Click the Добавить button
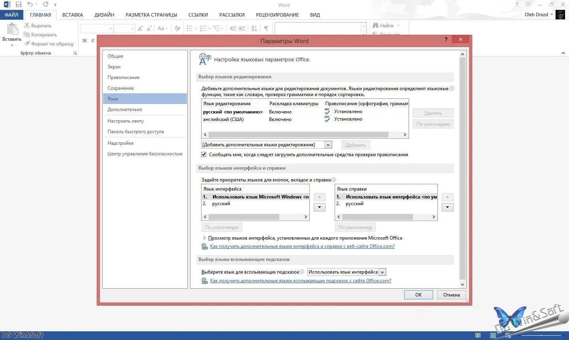 coord(356,145)
